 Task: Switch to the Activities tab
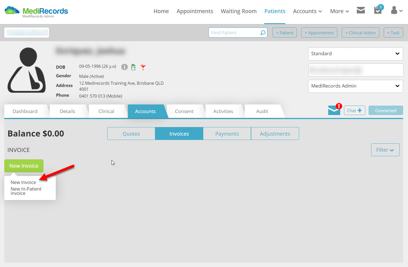(x=223, y=111)
